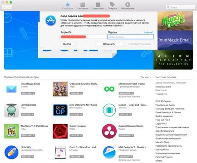197x163 pixels.
Task: Open The Sims 2 Pet Stories icon
Action: click(x=11, y=131)
